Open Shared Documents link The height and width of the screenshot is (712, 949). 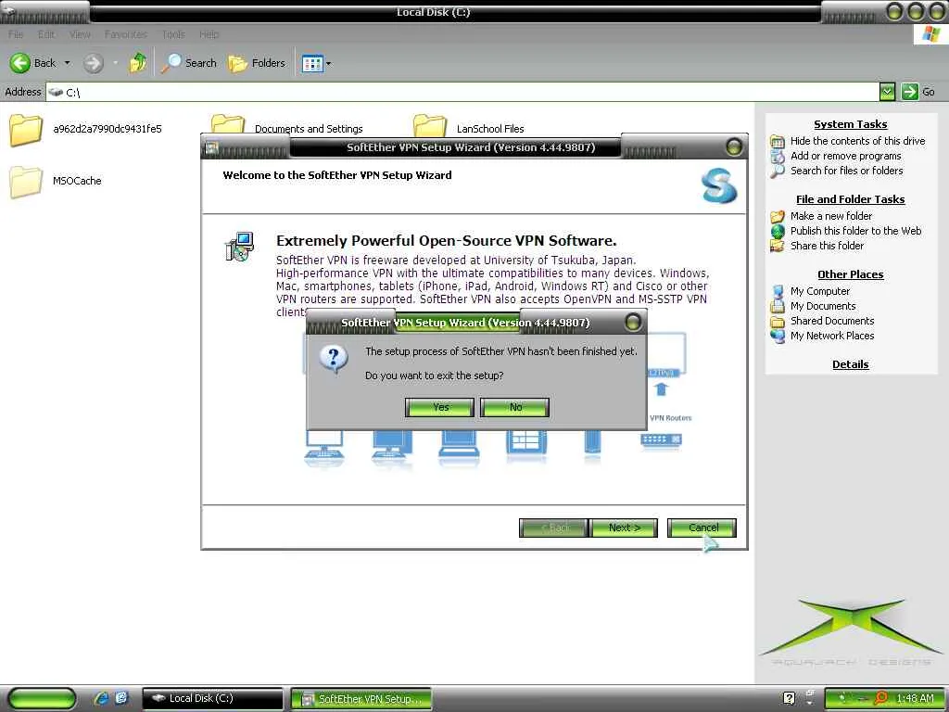point(832,321)
